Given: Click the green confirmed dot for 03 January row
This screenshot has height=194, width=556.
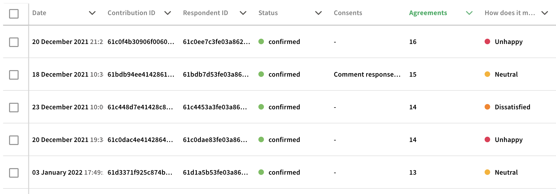Looking at the screenshot, I should coord(261,172).
